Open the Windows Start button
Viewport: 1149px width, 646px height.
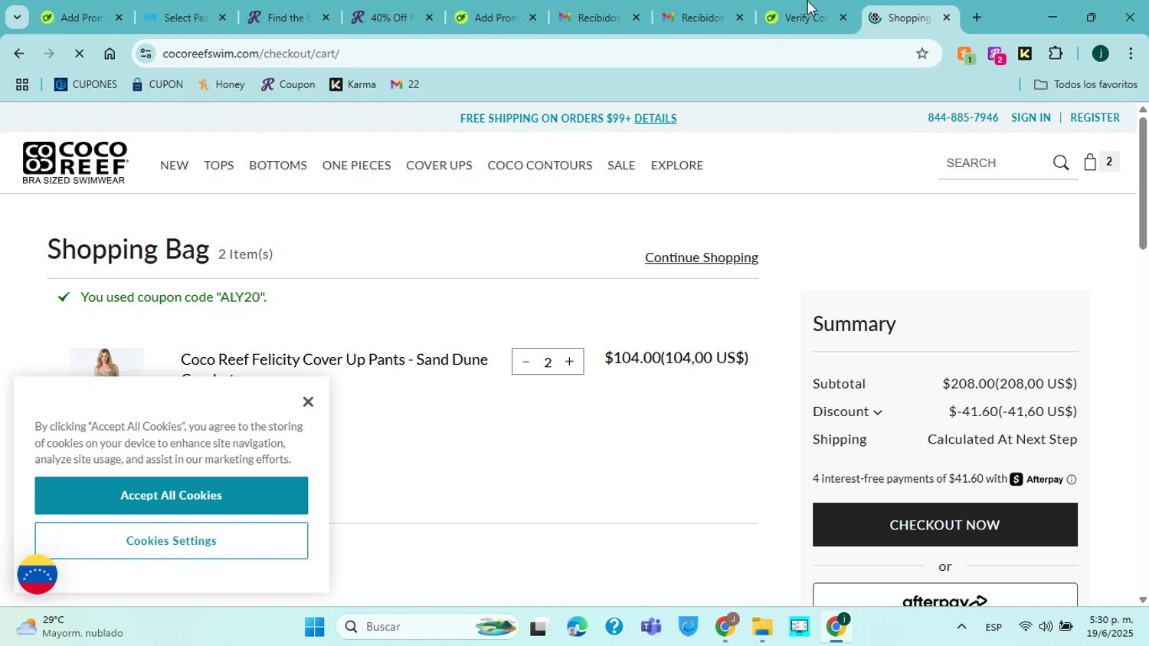(x=315, y=628)
